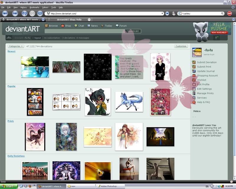Click the Forward navigation arrow

click(x=15, y=14)
